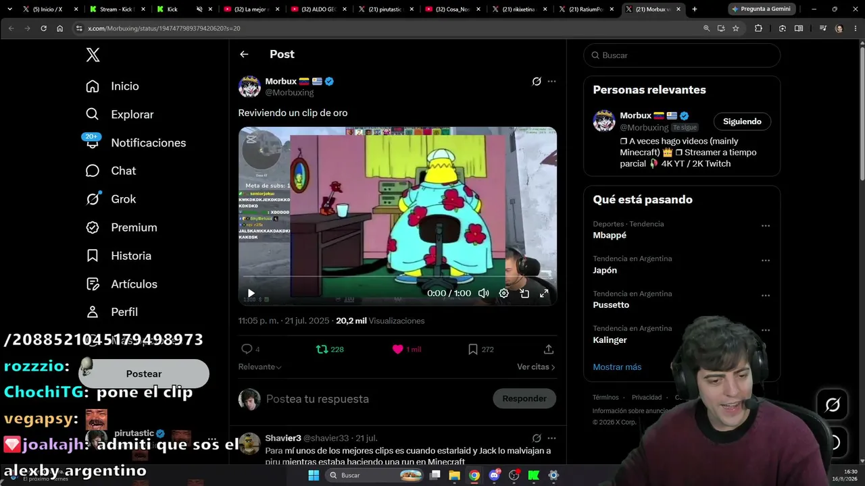Open the Kick app in the taskbar
The height and width of the screenshot is (486, 865).
[534, 475]
